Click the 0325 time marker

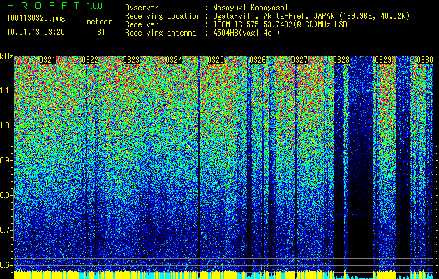pos(216,60)
